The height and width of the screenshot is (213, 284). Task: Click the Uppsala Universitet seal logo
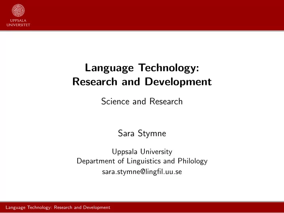pyautogui.click(x=18, y=11)
